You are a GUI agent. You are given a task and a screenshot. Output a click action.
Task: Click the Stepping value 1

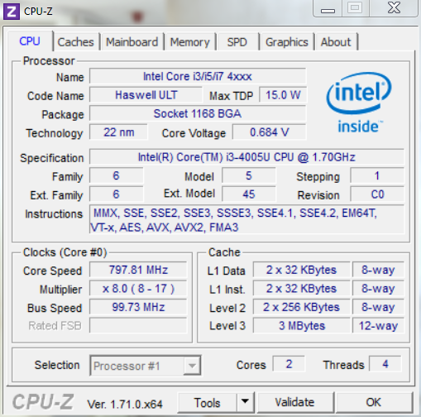377,175
